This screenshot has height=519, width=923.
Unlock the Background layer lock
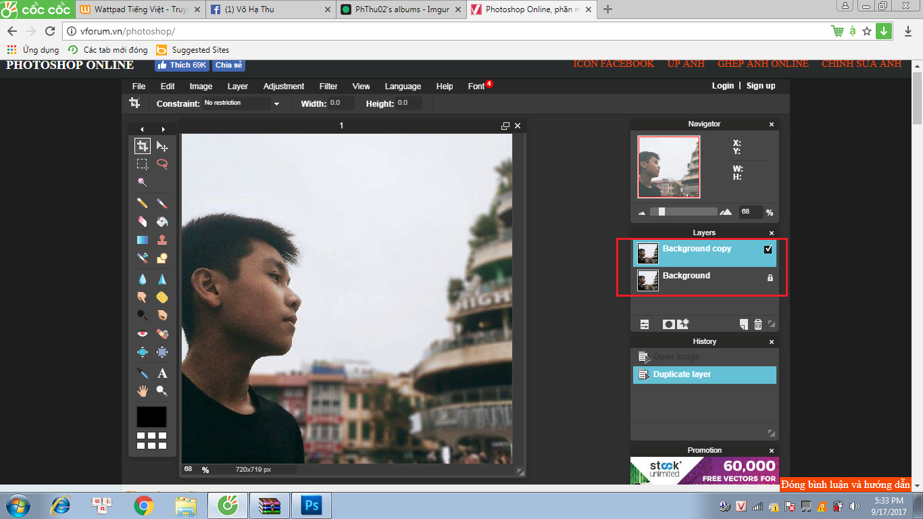(x=770, y=278)
